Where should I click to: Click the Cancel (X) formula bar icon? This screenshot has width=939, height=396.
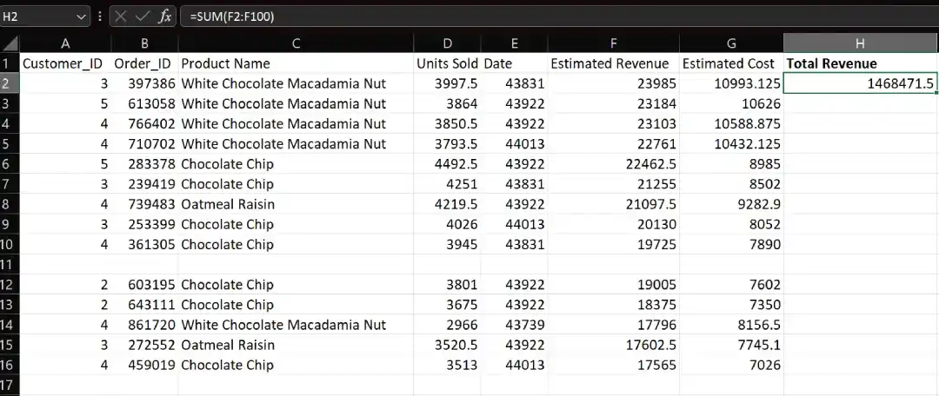point(120,16)
